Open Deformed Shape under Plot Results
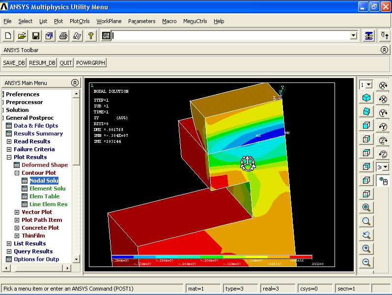Screen dimensions: 392x295 pyautogui.click(x=45, y=165)
